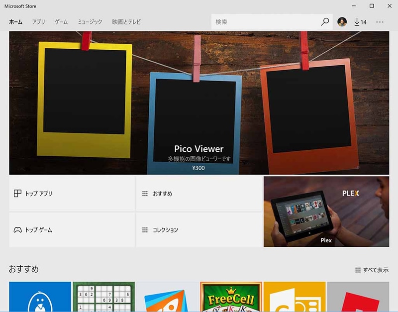Click the ¥300 price on the banner
Image resolution: width=398 pixels, height=312 pixels.
point(199,168)
